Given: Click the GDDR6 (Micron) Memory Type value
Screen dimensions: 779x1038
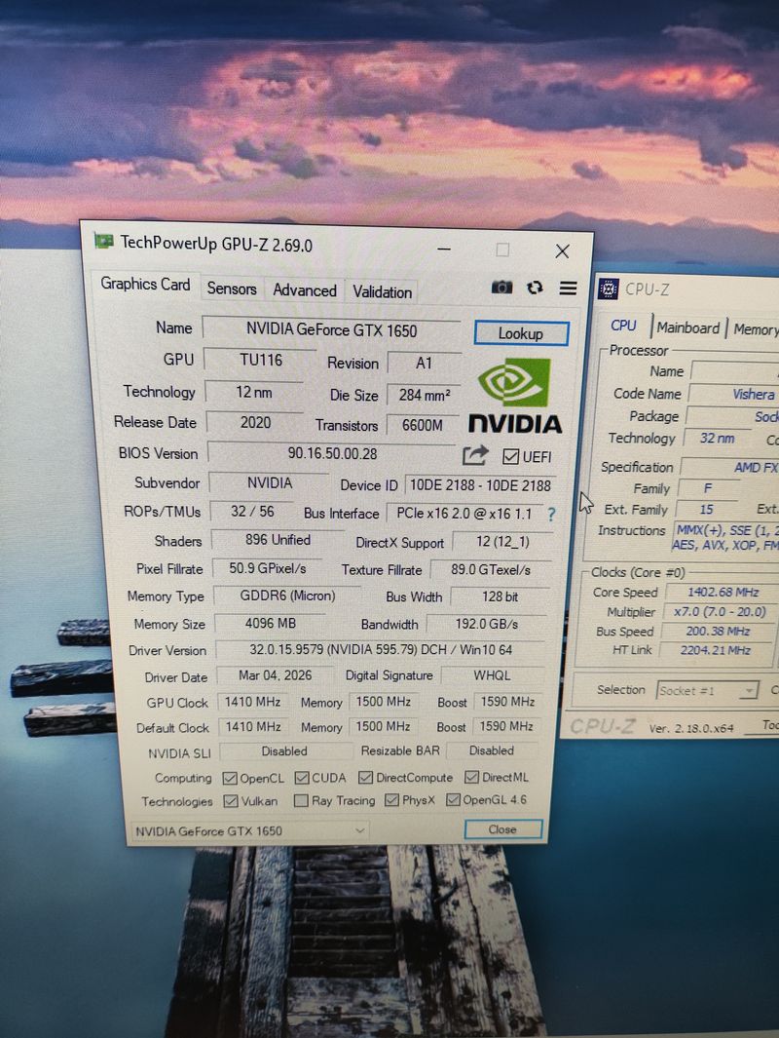Looking at the screenshot, I should coord(287,596).
